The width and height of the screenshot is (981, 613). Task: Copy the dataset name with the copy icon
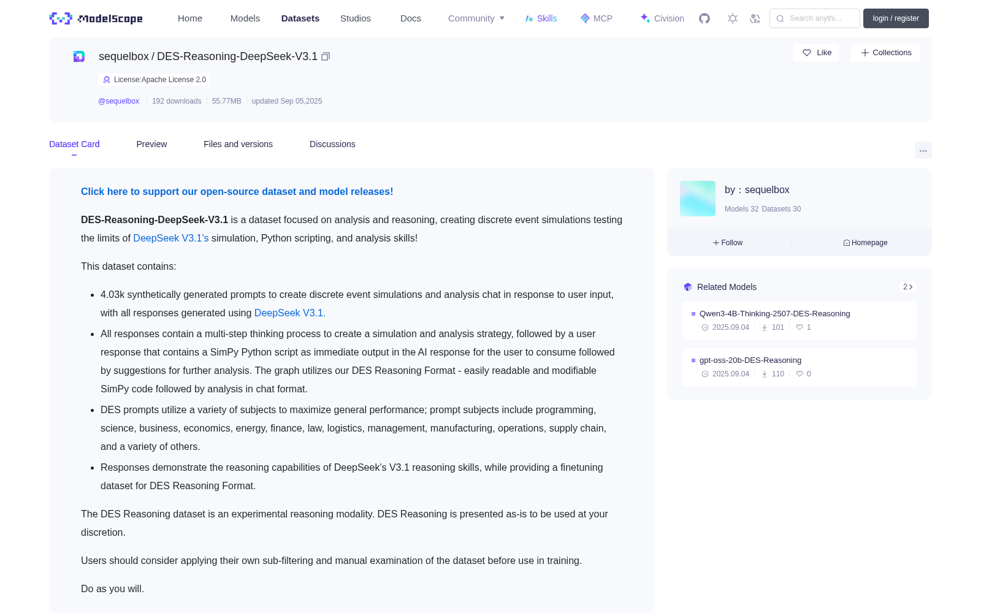326,56
